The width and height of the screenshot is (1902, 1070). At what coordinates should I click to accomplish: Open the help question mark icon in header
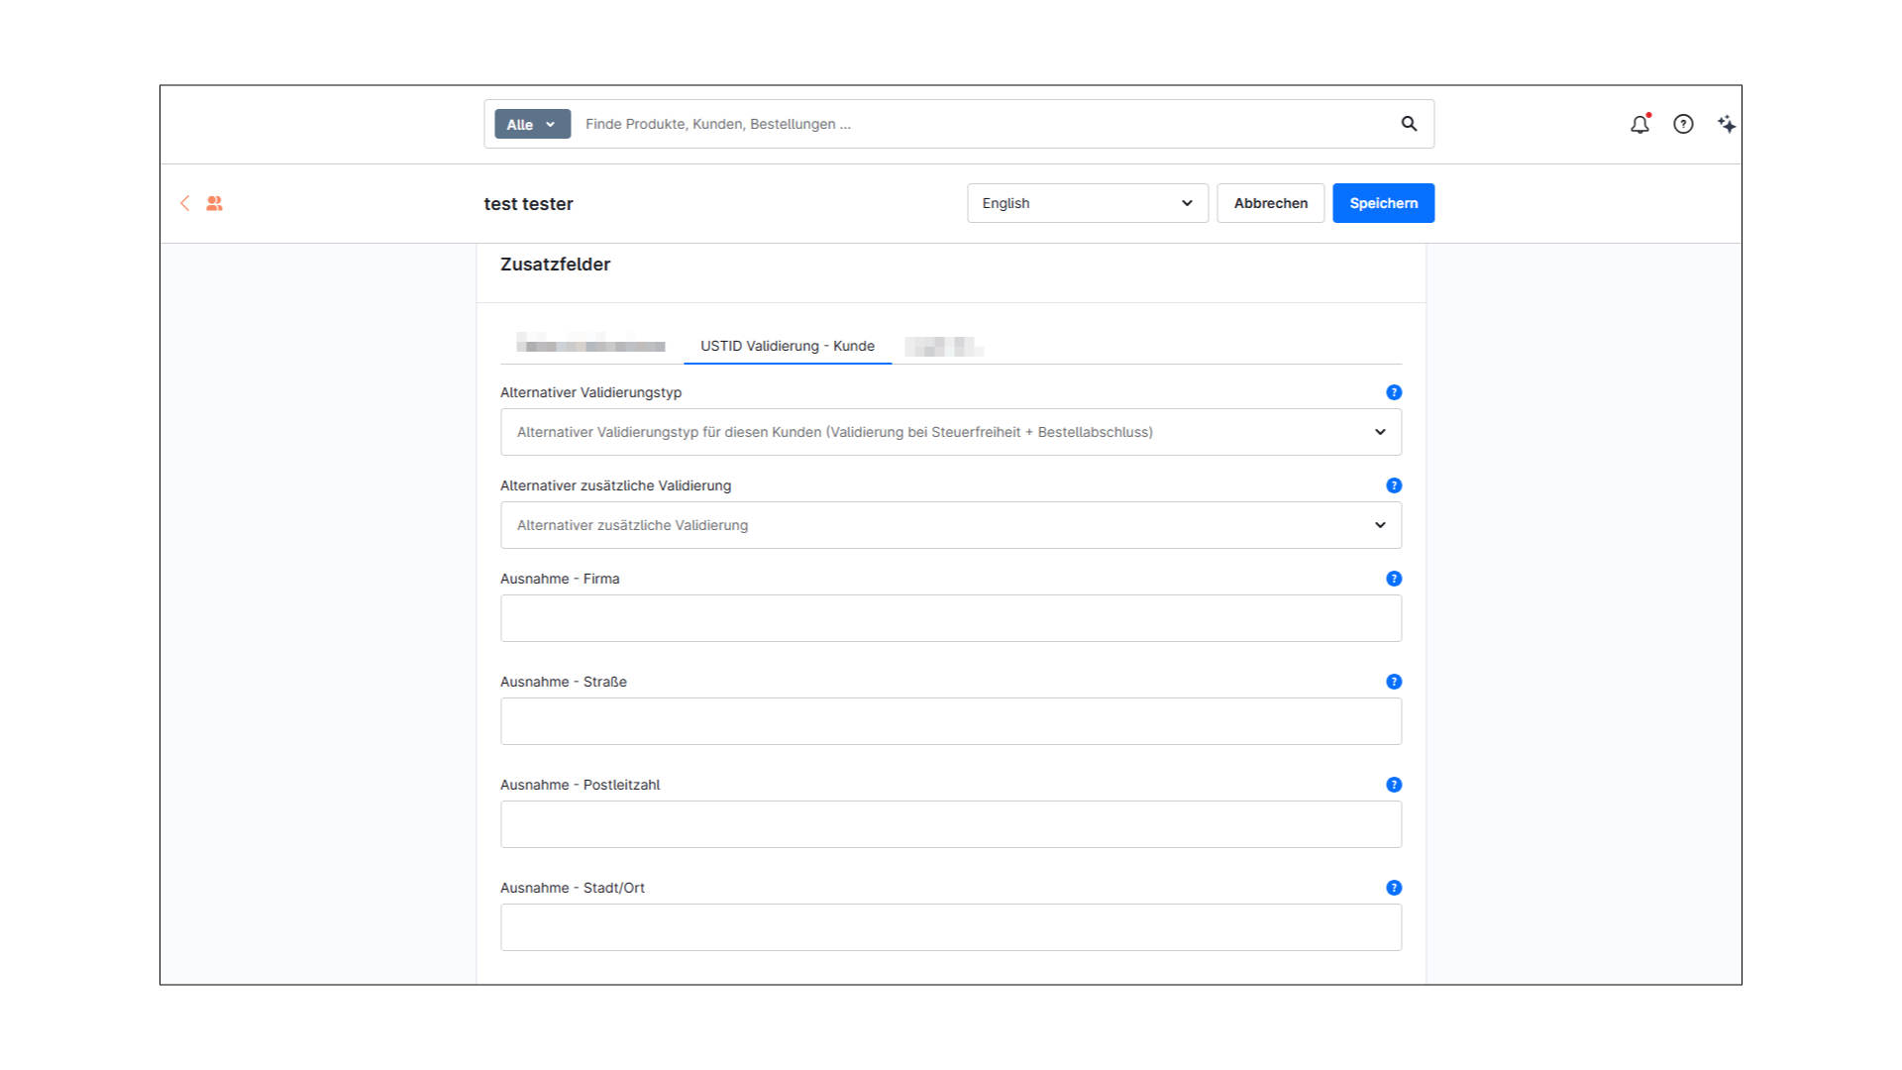click(x=1683, y=124)
